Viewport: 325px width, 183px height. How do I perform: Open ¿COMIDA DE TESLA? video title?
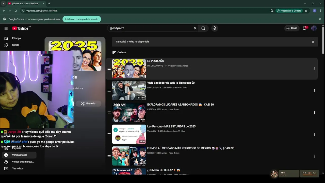pos(164,170)
